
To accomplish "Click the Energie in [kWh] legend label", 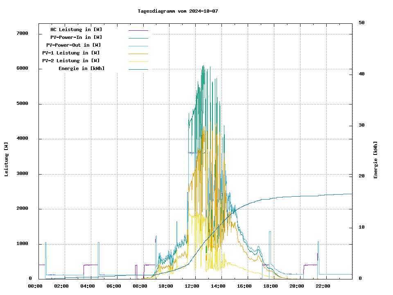I will pyautogui.click(x=81, y=68).
